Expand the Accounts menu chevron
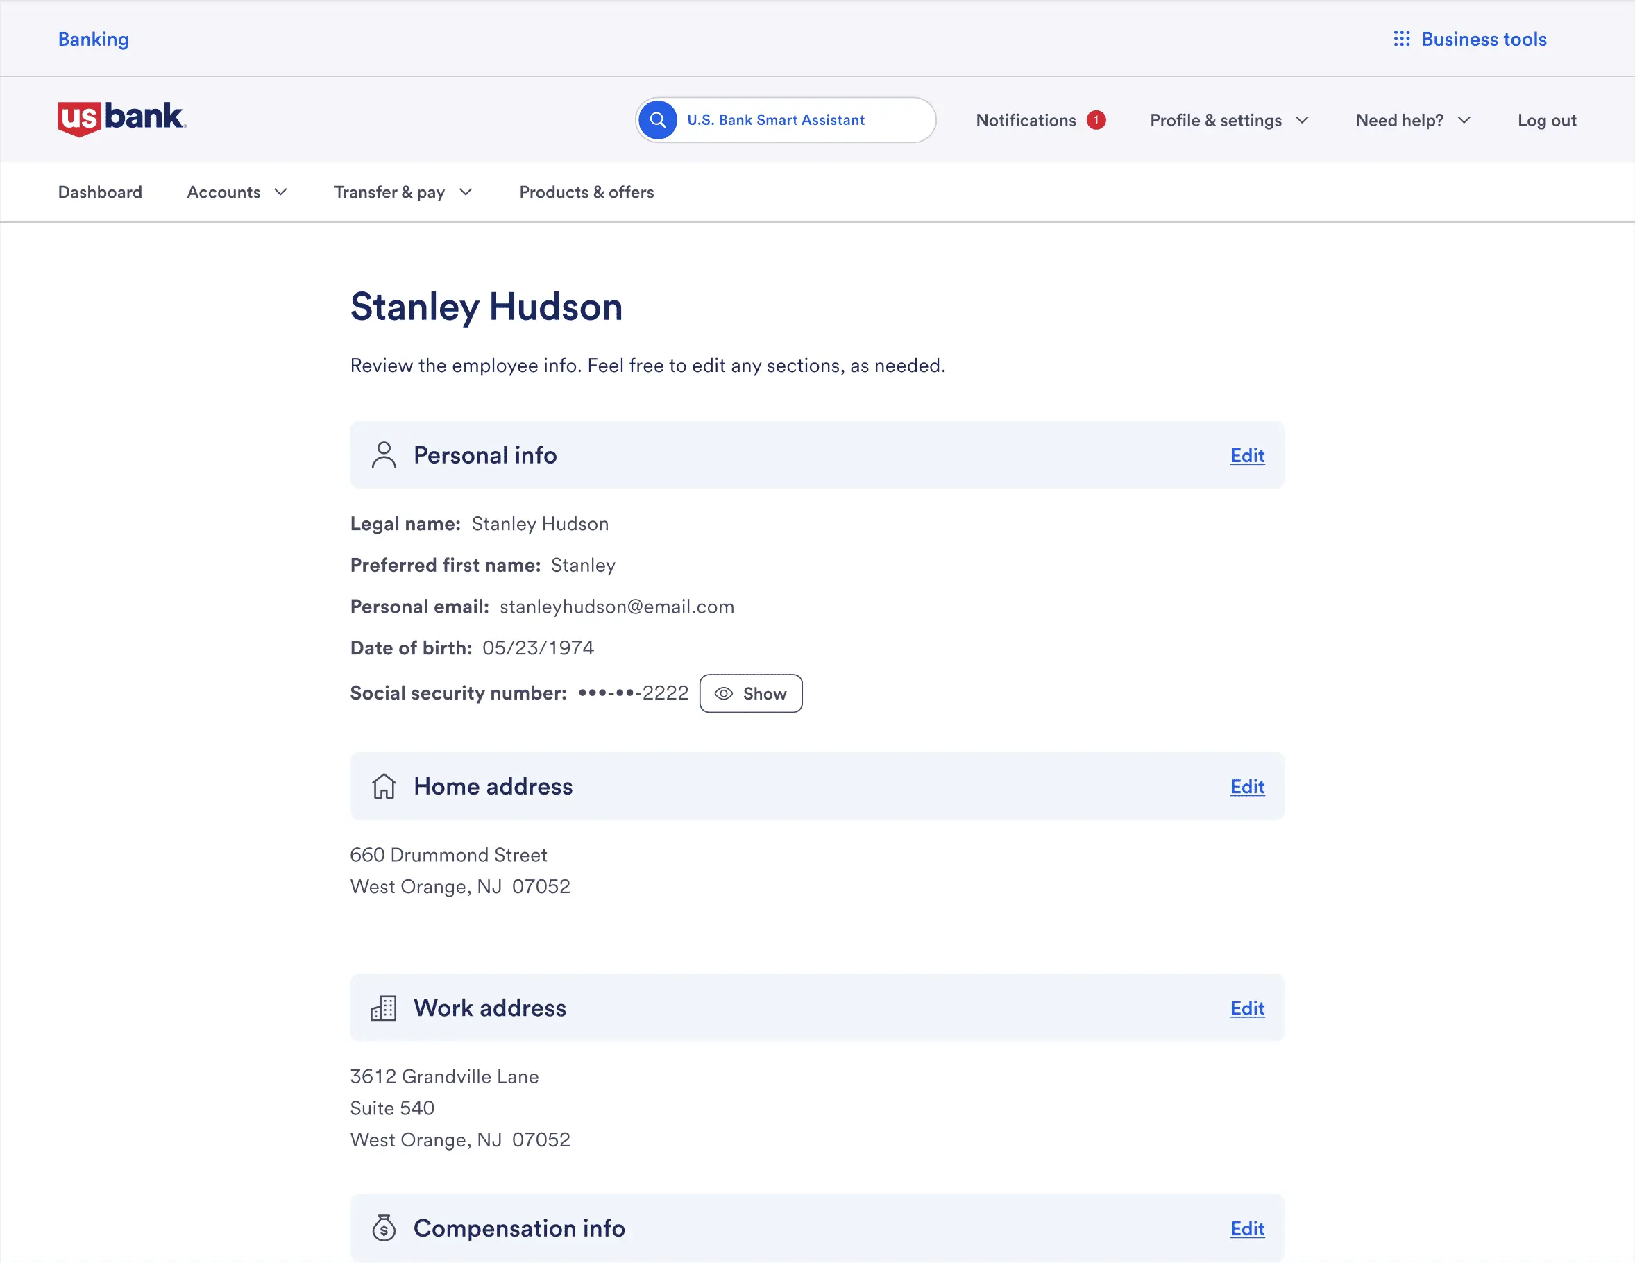Image resolution: width=1635 pixels, height=1263 pixels. click(x=281, y=192)
